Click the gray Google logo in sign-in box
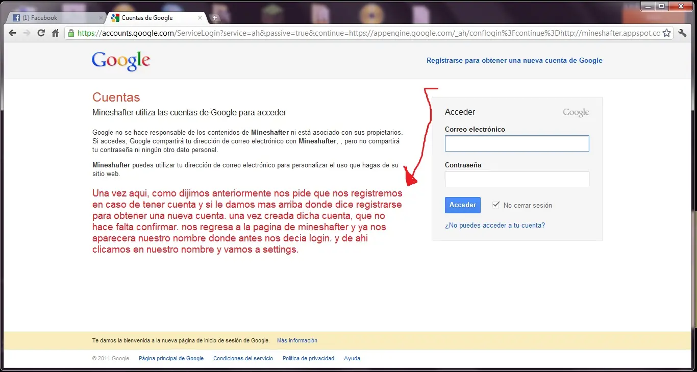This screenshot has height=372, width=697. [x=576, y=112]
